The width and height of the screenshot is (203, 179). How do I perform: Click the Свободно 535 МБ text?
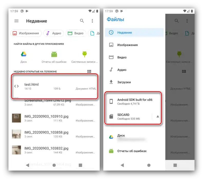129,119
